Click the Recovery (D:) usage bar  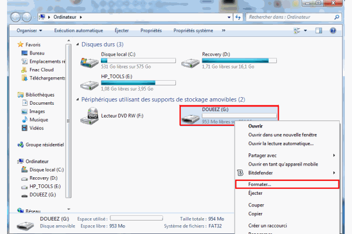coord(239,60)
